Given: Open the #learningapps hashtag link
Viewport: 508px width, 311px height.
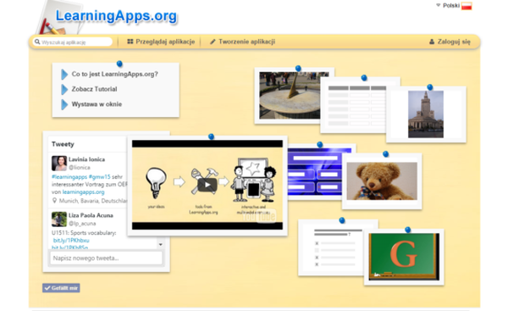Looking at the screenshot, I should 69,177.
